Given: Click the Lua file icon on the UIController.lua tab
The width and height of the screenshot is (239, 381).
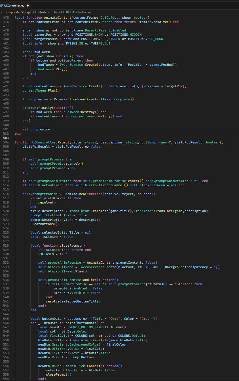Looking at the screenshot, I should coord(2,5).
